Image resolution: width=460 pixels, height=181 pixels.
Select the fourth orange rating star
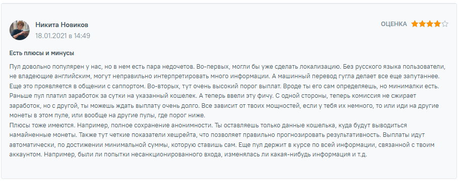437,24
